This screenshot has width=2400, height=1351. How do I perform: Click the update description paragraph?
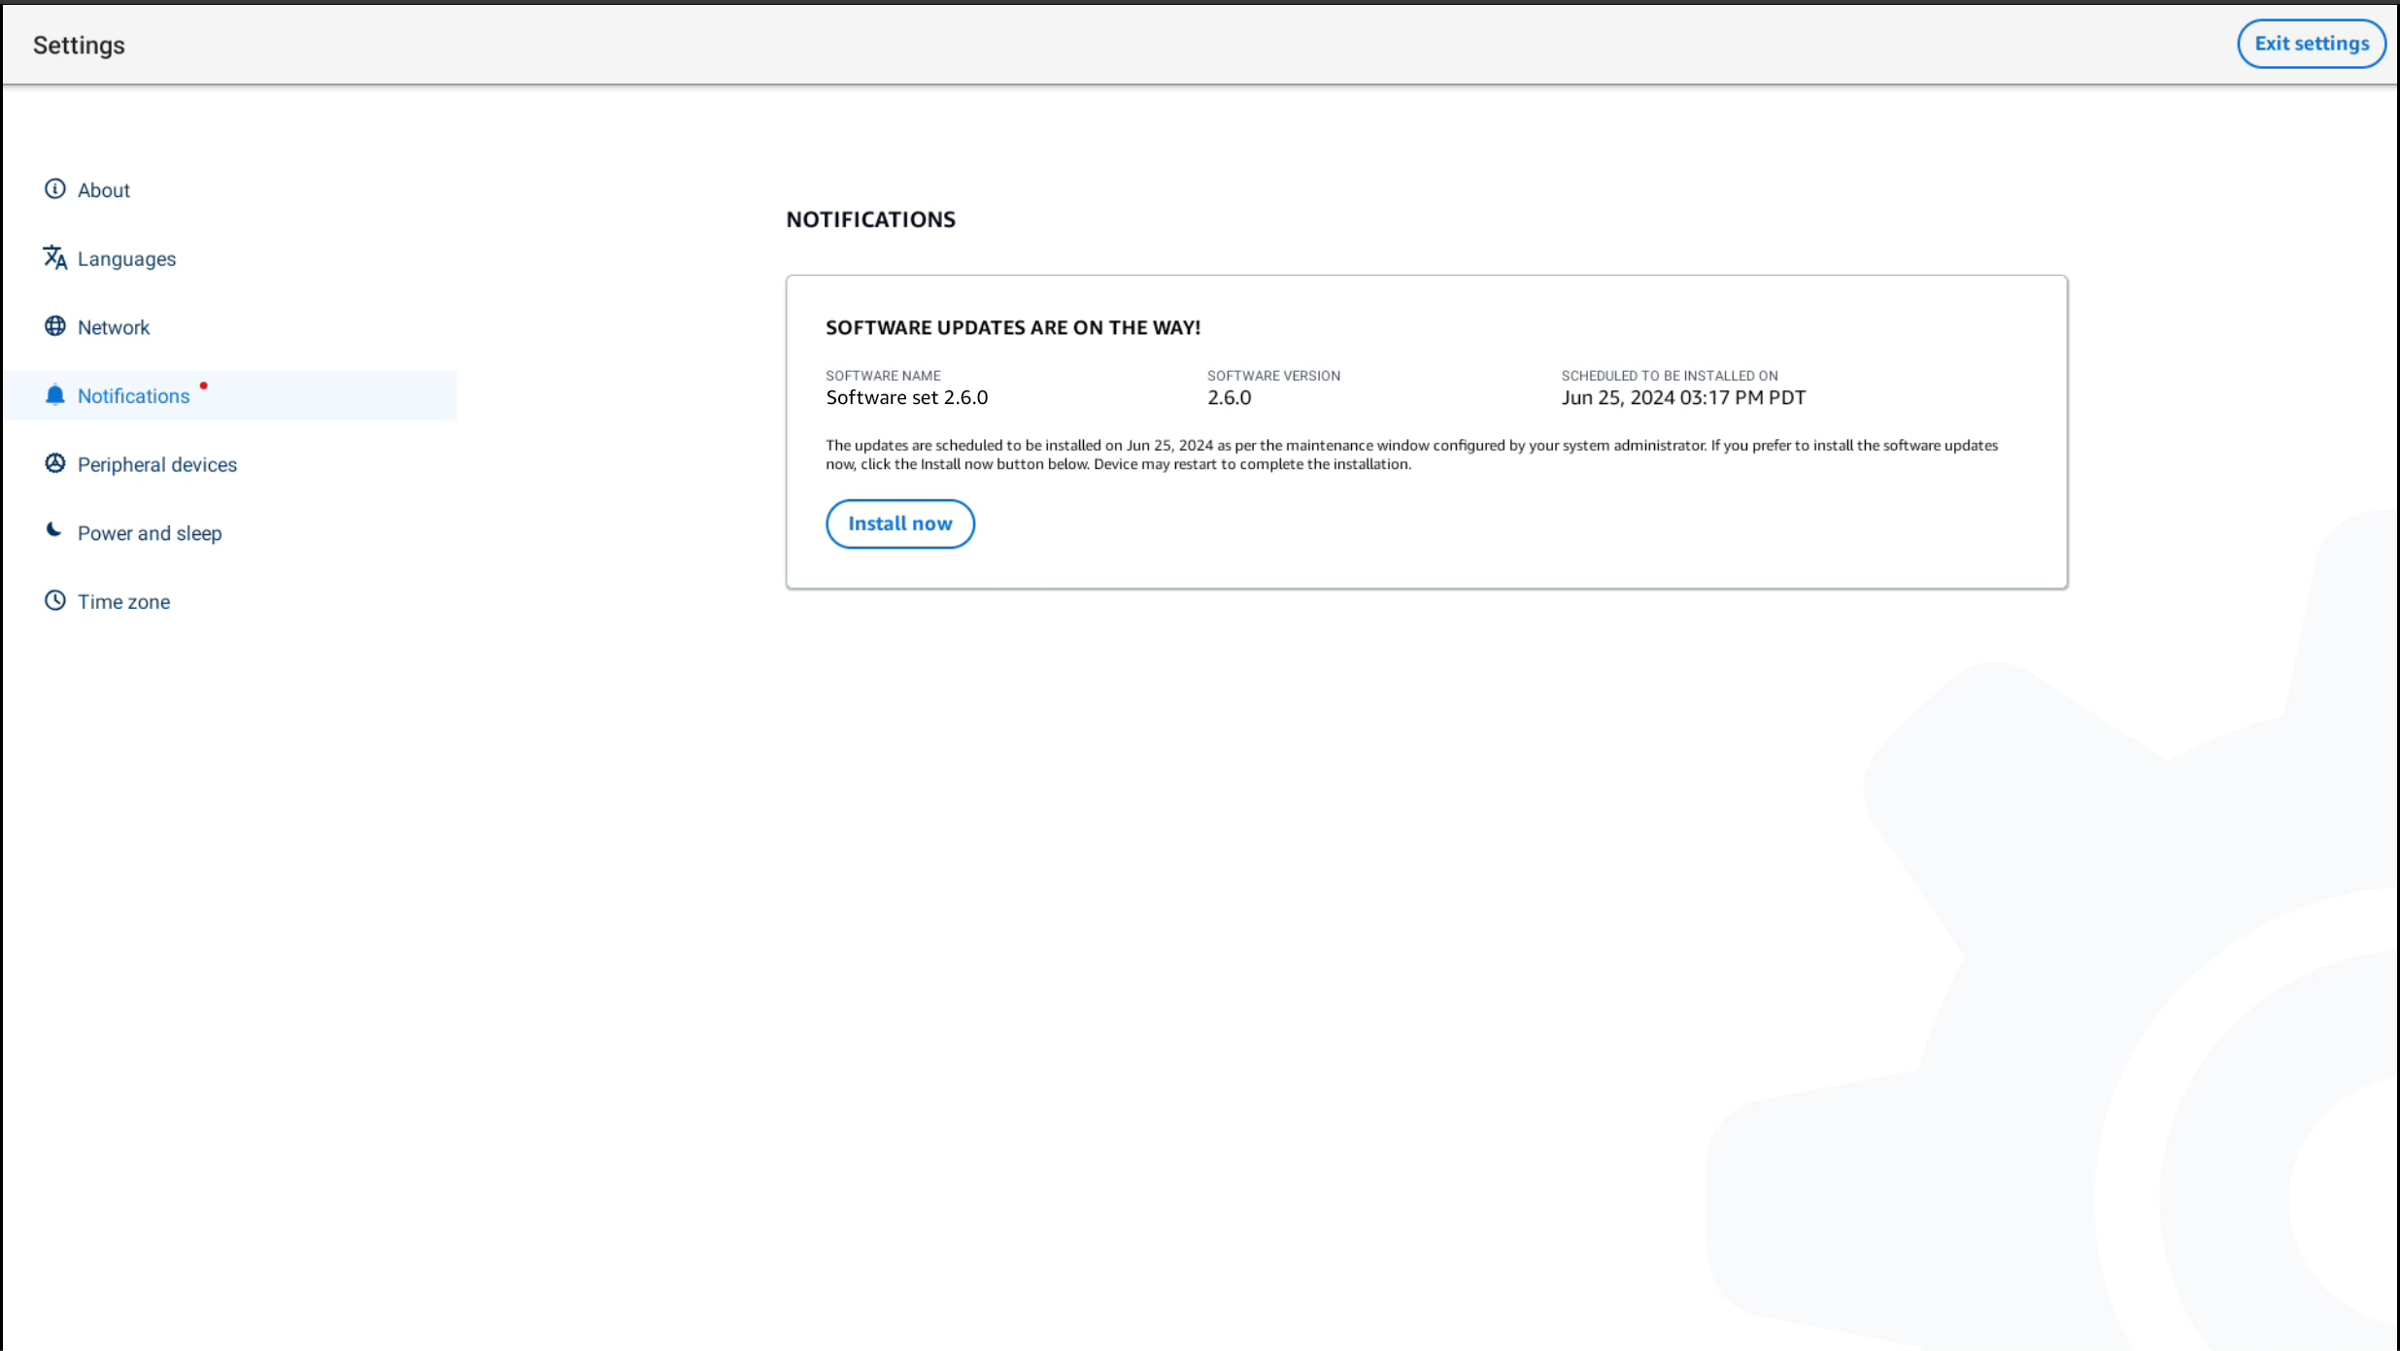[x=1411, y=455]
